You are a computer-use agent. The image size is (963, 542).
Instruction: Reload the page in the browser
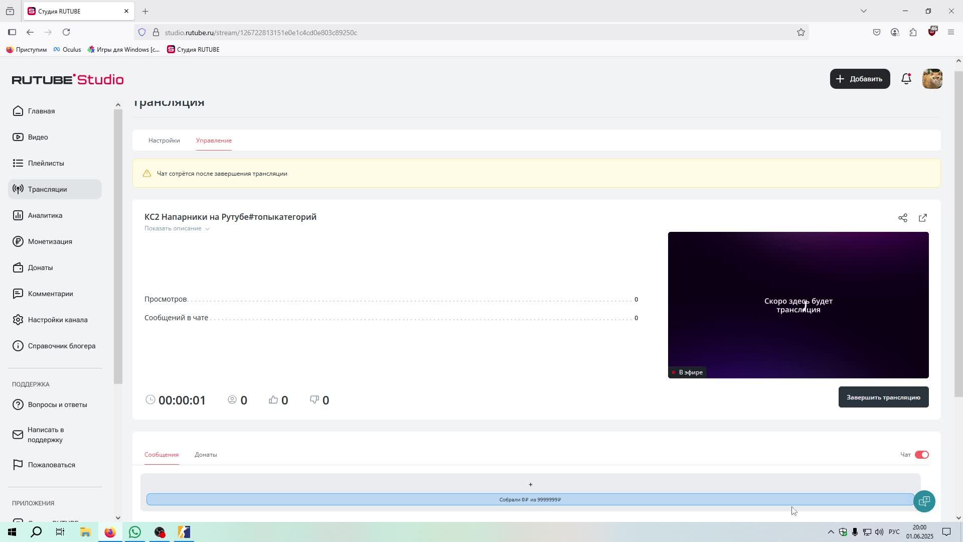click(66, 32)
